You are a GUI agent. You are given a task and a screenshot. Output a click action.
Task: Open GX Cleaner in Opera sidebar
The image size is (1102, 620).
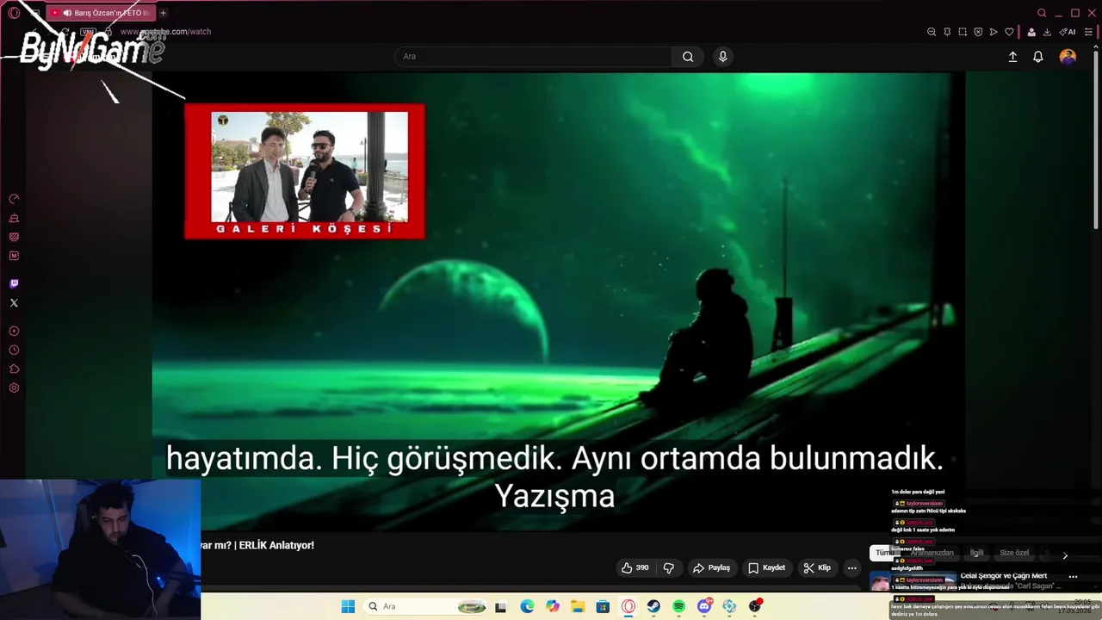pos(14,218)
